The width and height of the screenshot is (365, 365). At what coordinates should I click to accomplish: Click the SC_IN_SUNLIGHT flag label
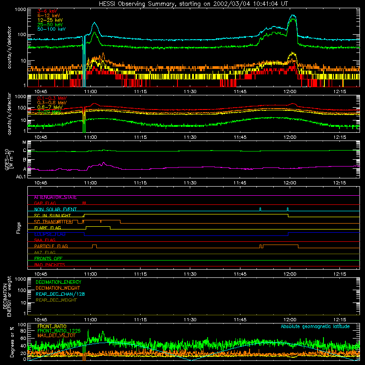point(52,215)
